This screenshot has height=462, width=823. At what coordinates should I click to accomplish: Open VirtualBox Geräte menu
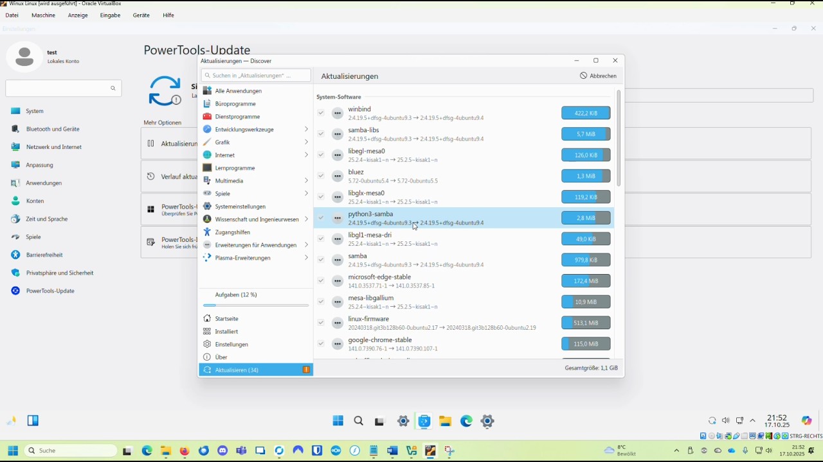tap(141, 15)
